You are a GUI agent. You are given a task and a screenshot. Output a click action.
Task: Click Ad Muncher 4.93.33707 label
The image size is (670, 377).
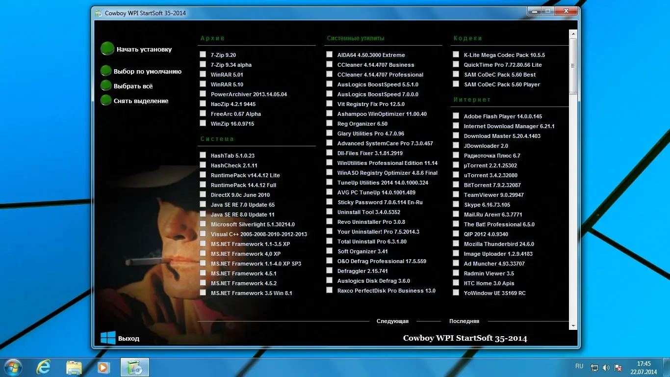[494, 264]
